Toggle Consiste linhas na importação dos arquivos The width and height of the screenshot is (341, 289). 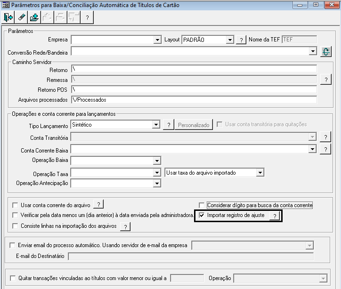click(15, 226)
